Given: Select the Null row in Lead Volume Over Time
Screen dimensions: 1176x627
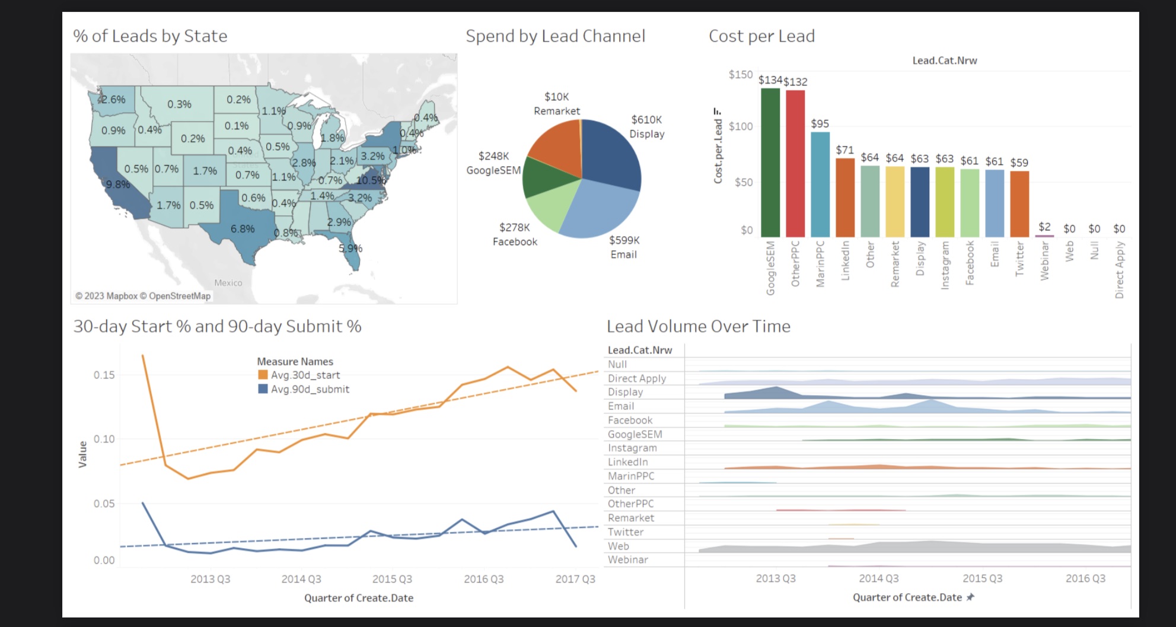Looking at the screenshot, I should (868, 364).
